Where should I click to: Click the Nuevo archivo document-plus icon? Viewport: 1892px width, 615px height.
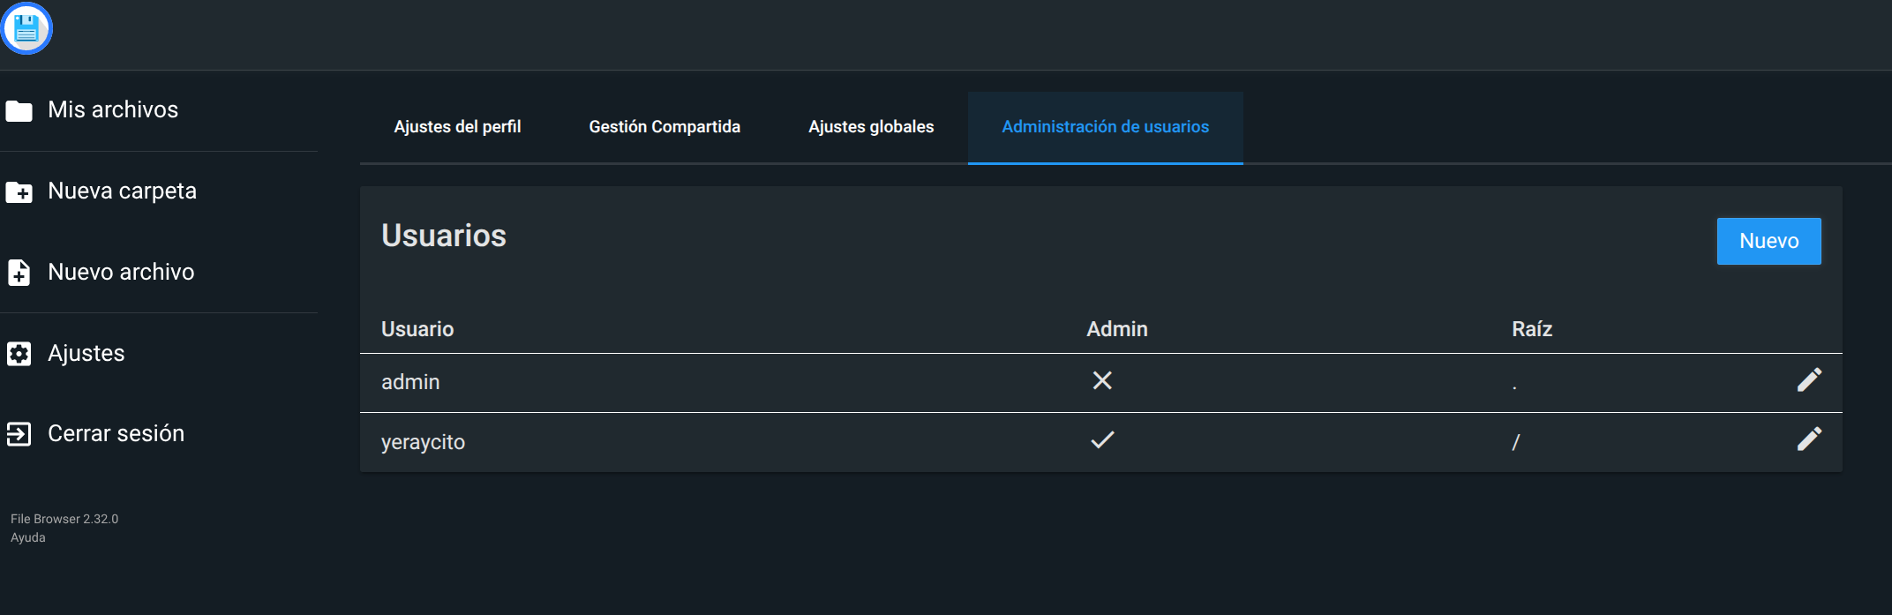(19, 273)
